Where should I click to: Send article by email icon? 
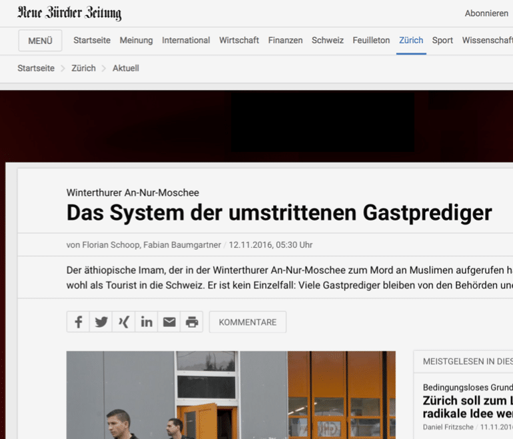[x=169, y=322]
